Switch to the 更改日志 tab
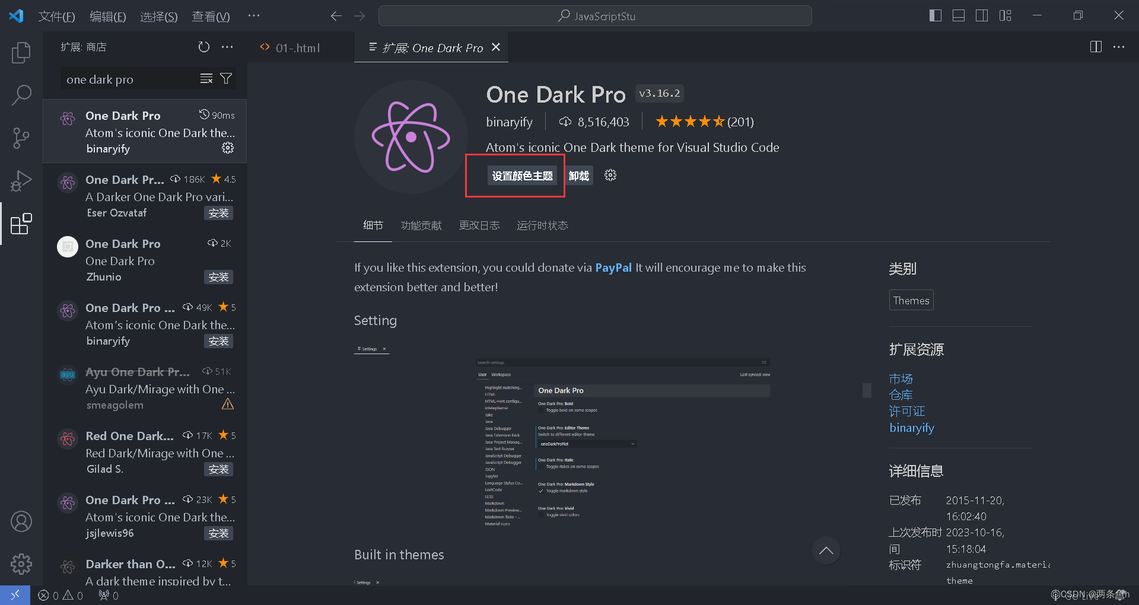This screenshot has width=1139, height=605. (479, 225)
